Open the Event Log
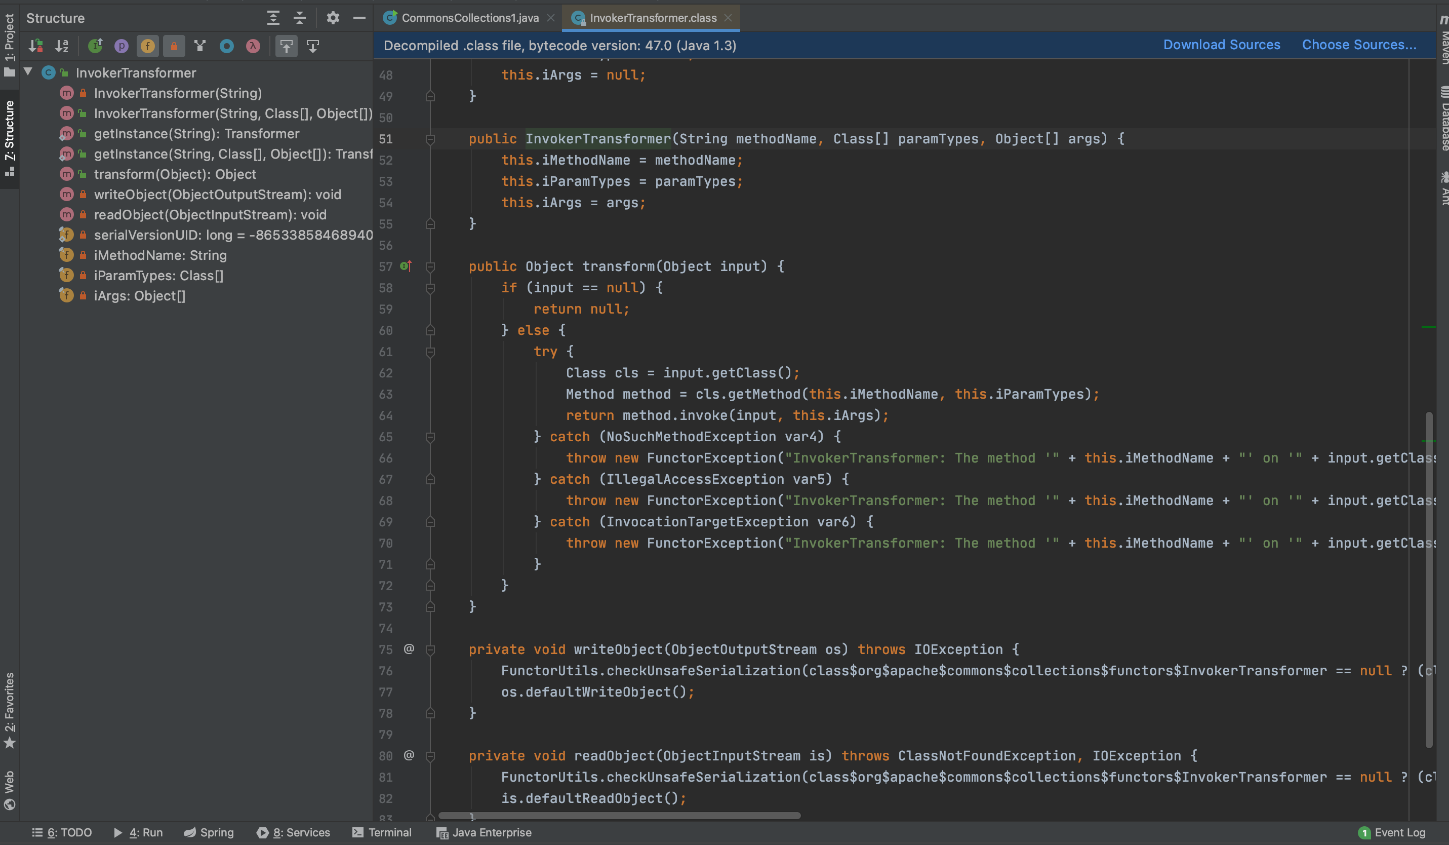Viewport: 1449px width, 845px height. [x=1392, y=832]
